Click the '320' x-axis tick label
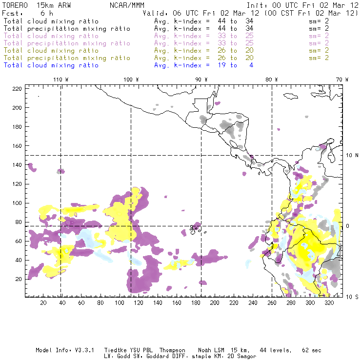The width and height of the screenshot is (361, 361). coord(329,303)
